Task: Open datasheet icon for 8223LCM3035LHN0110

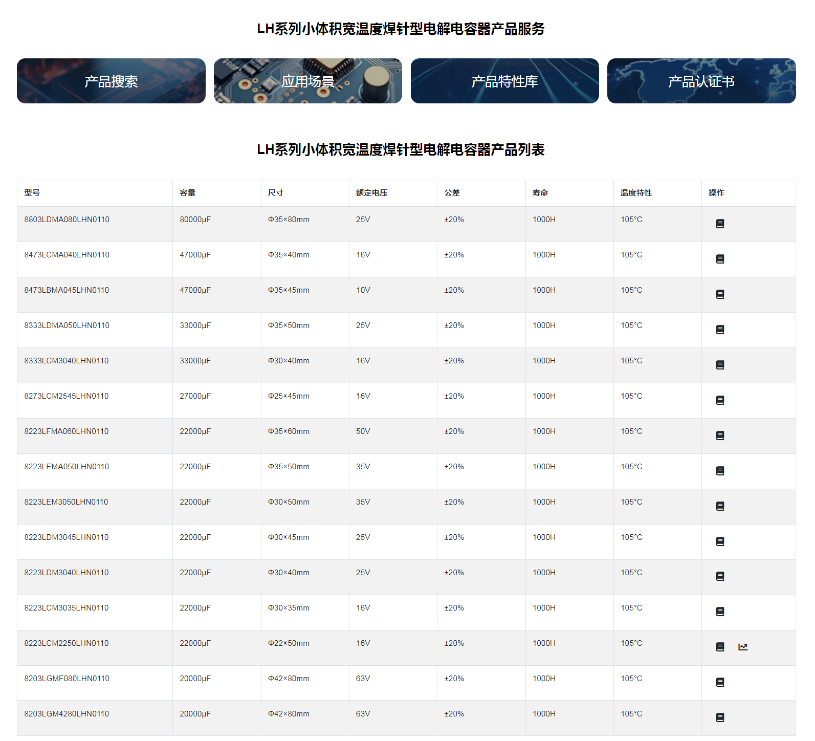Action: click(x=719, y=612)
